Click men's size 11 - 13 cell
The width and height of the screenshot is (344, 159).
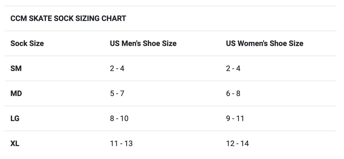point(121,144)
